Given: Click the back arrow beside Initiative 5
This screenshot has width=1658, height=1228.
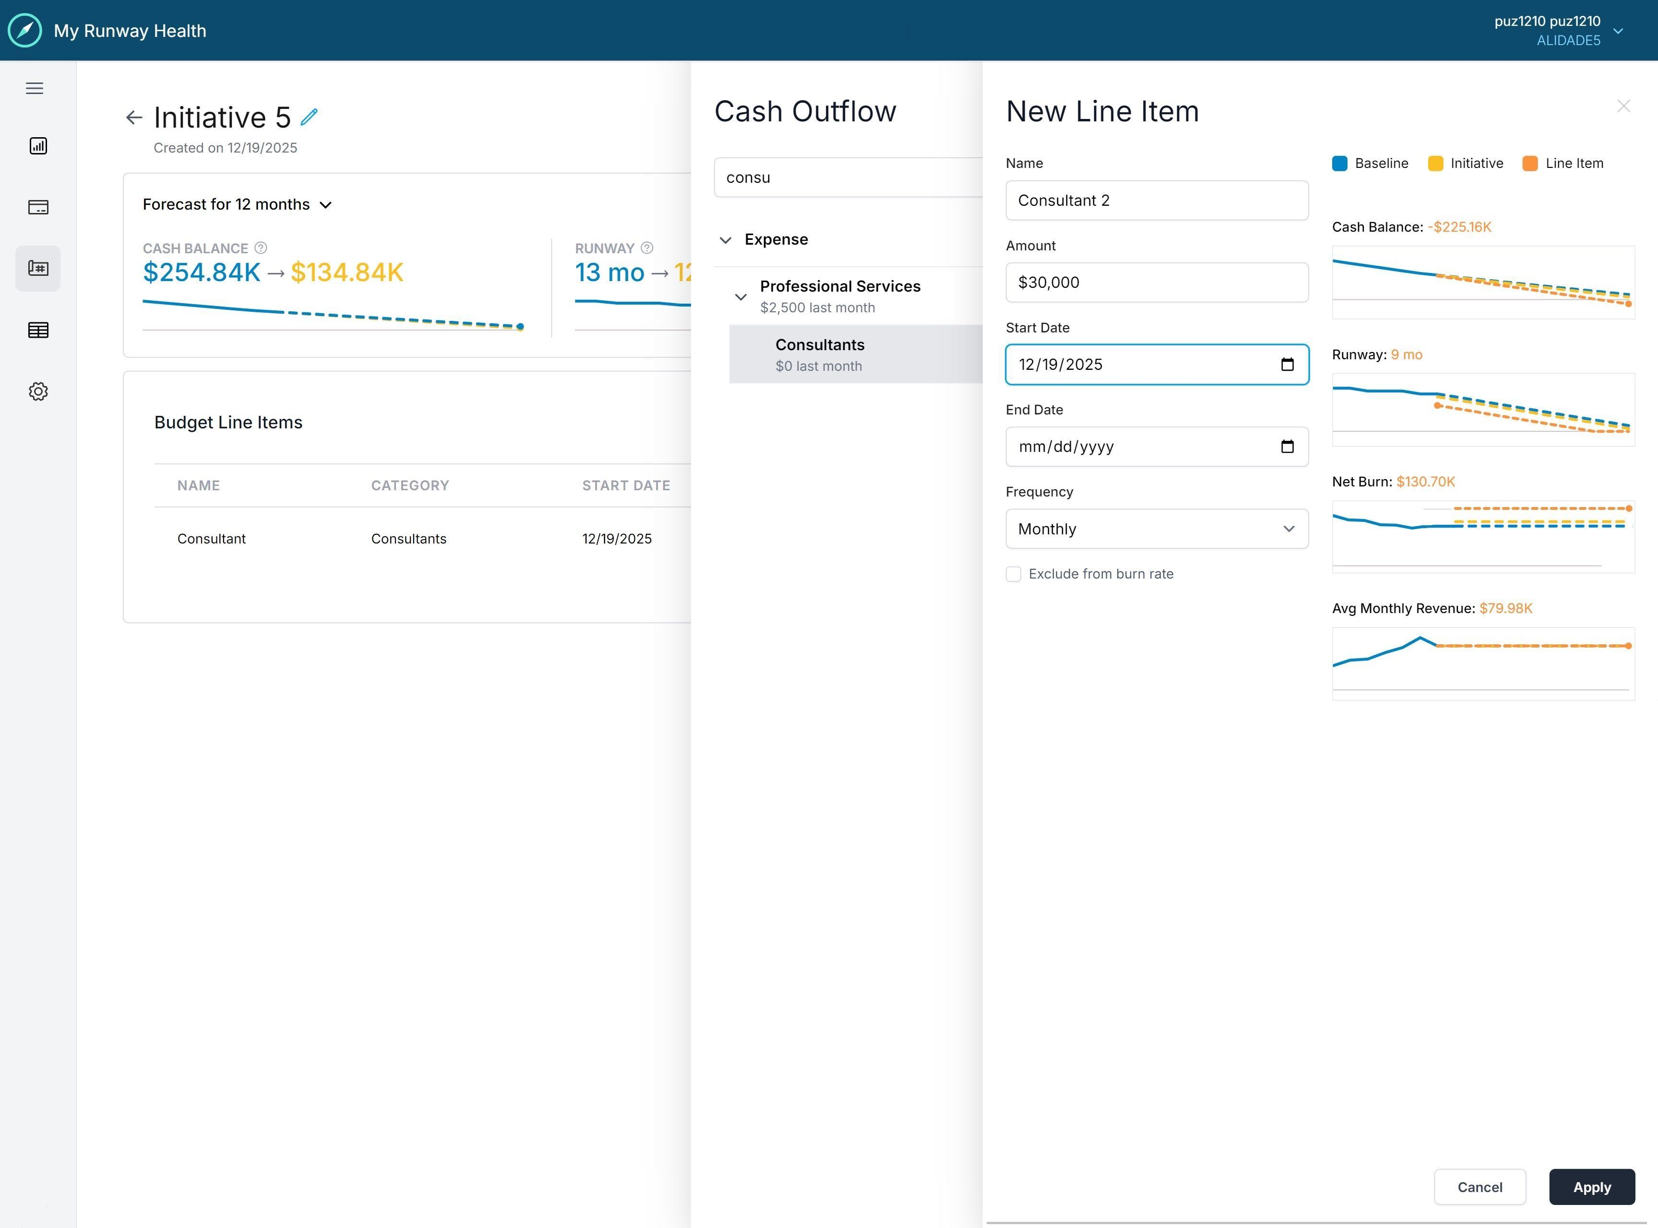Looking at the screenshot, I should 134,118.
